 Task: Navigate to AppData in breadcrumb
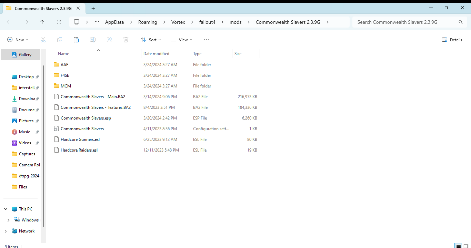coord(114,22)
